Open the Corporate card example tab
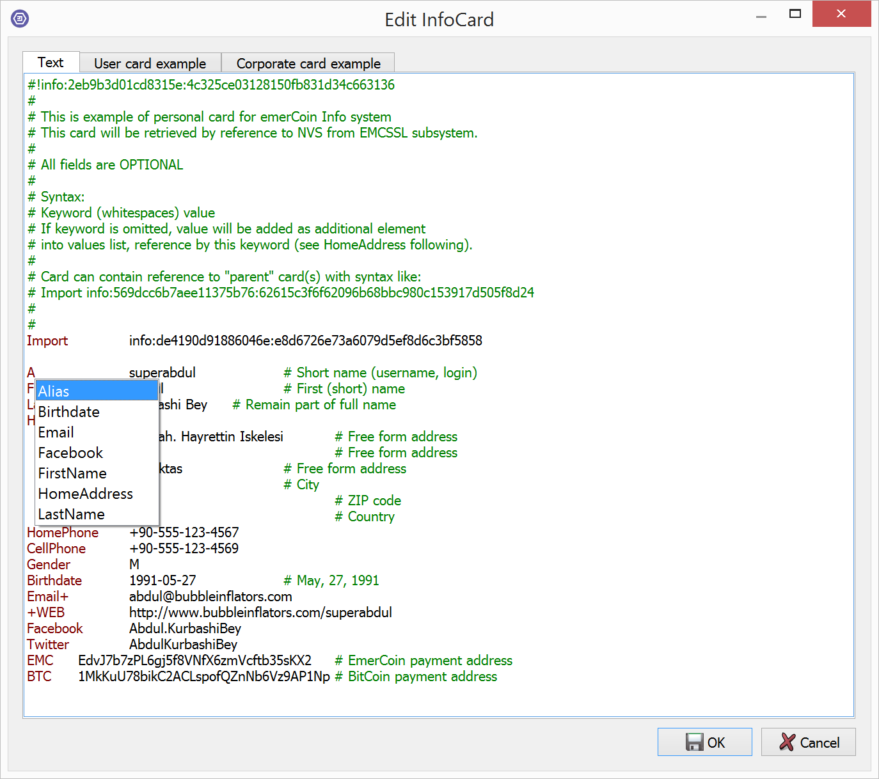 [x=308, y=63]
